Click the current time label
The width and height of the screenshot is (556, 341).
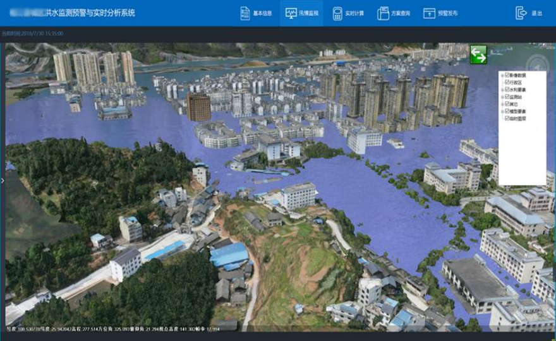[32, 33]
